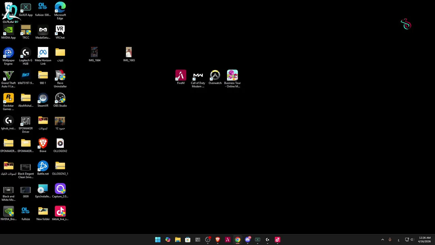Select the tiktok_live_s installer icon

coord(60,214)
